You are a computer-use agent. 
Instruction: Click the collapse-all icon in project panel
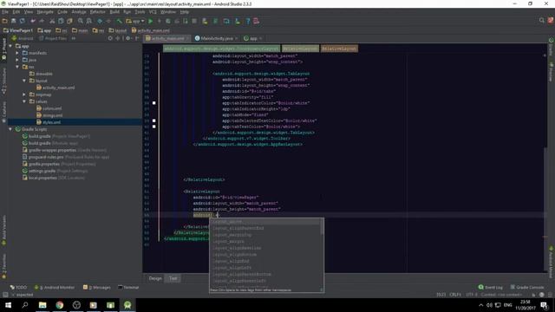click(x=118, y=38)
